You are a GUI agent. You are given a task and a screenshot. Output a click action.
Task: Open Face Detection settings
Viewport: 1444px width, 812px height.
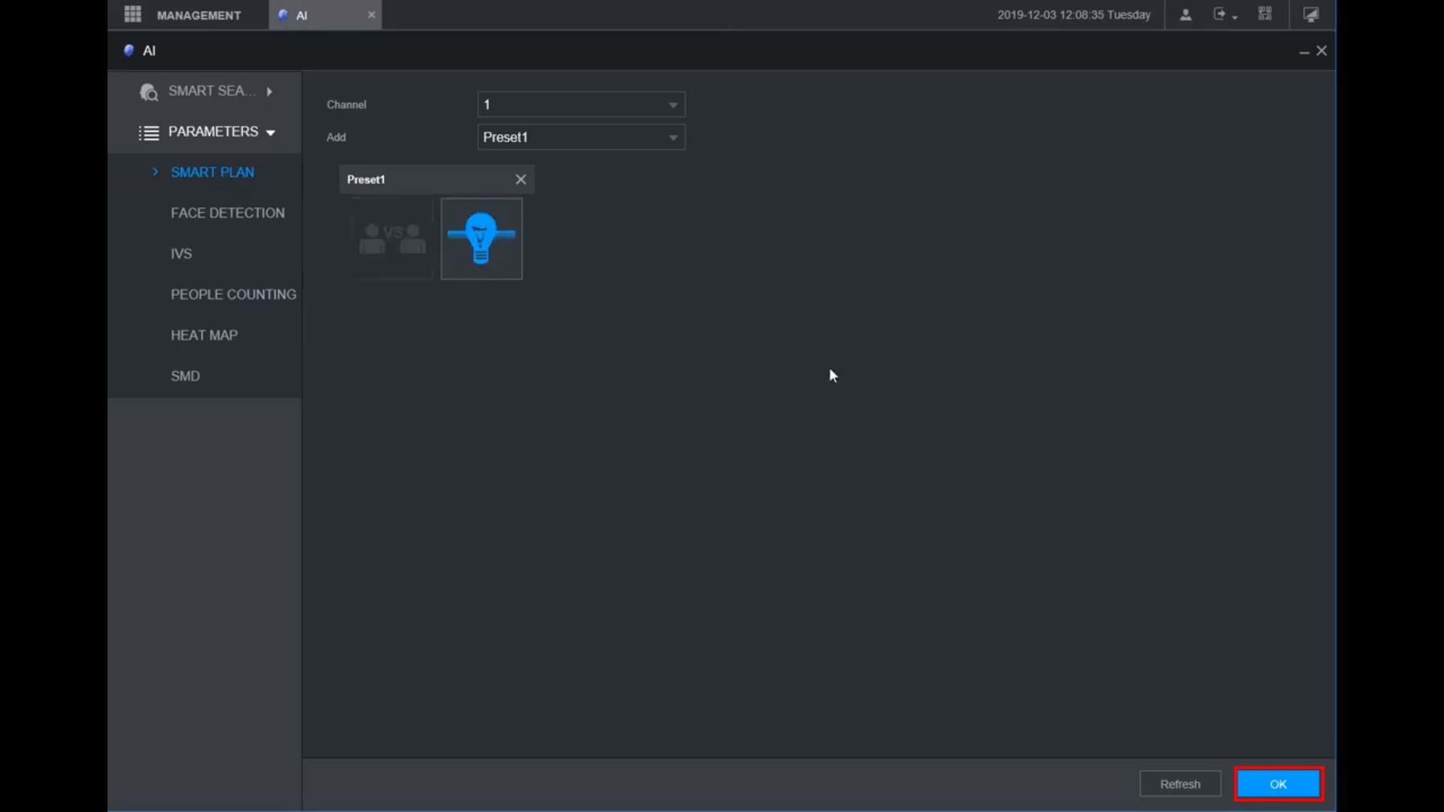tap(227, 213)
